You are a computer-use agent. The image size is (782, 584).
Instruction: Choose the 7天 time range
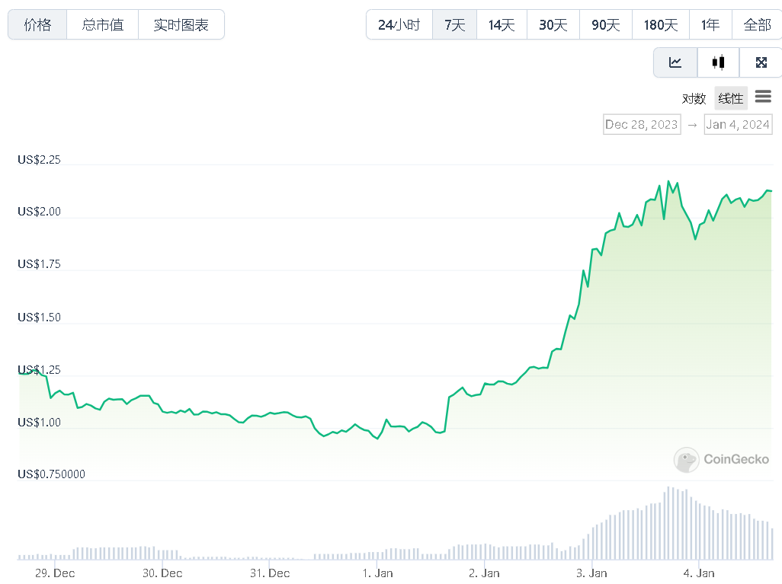(x=455, y=24)
